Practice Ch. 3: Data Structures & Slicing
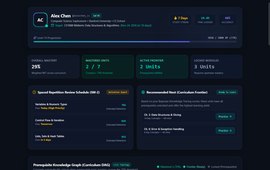This screenshot has height=170, width=270. [x=225, y=116]
